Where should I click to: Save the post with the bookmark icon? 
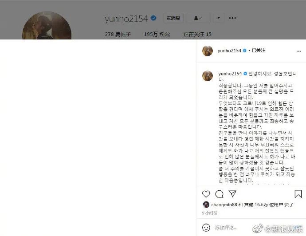(x=298, y=194)
